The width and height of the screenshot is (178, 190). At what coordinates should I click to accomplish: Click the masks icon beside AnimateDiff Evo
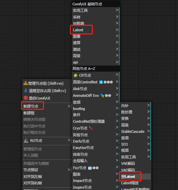pyautogui.click(x=102, y=96)
